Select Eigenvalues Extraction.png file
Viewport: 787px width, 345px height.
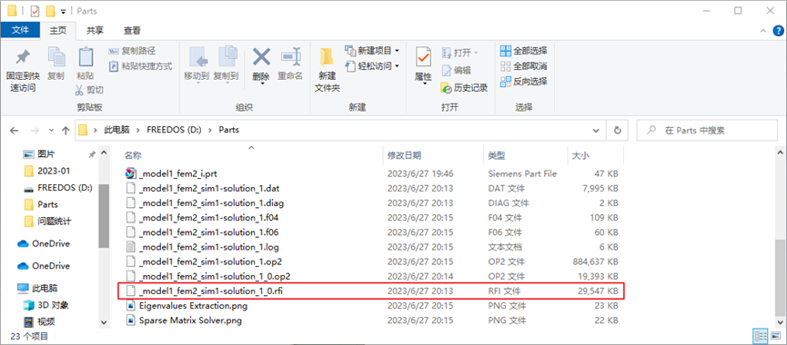pyautogui.click(x=371, y=305)
